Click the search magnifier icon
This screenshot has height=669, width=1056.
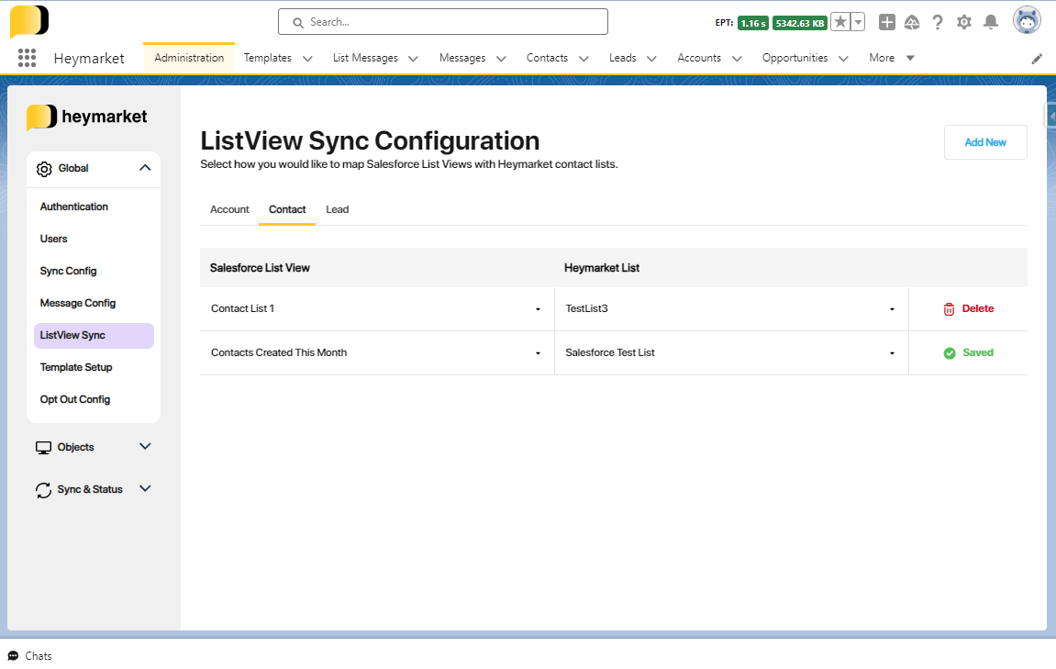(x=297, y=23)
